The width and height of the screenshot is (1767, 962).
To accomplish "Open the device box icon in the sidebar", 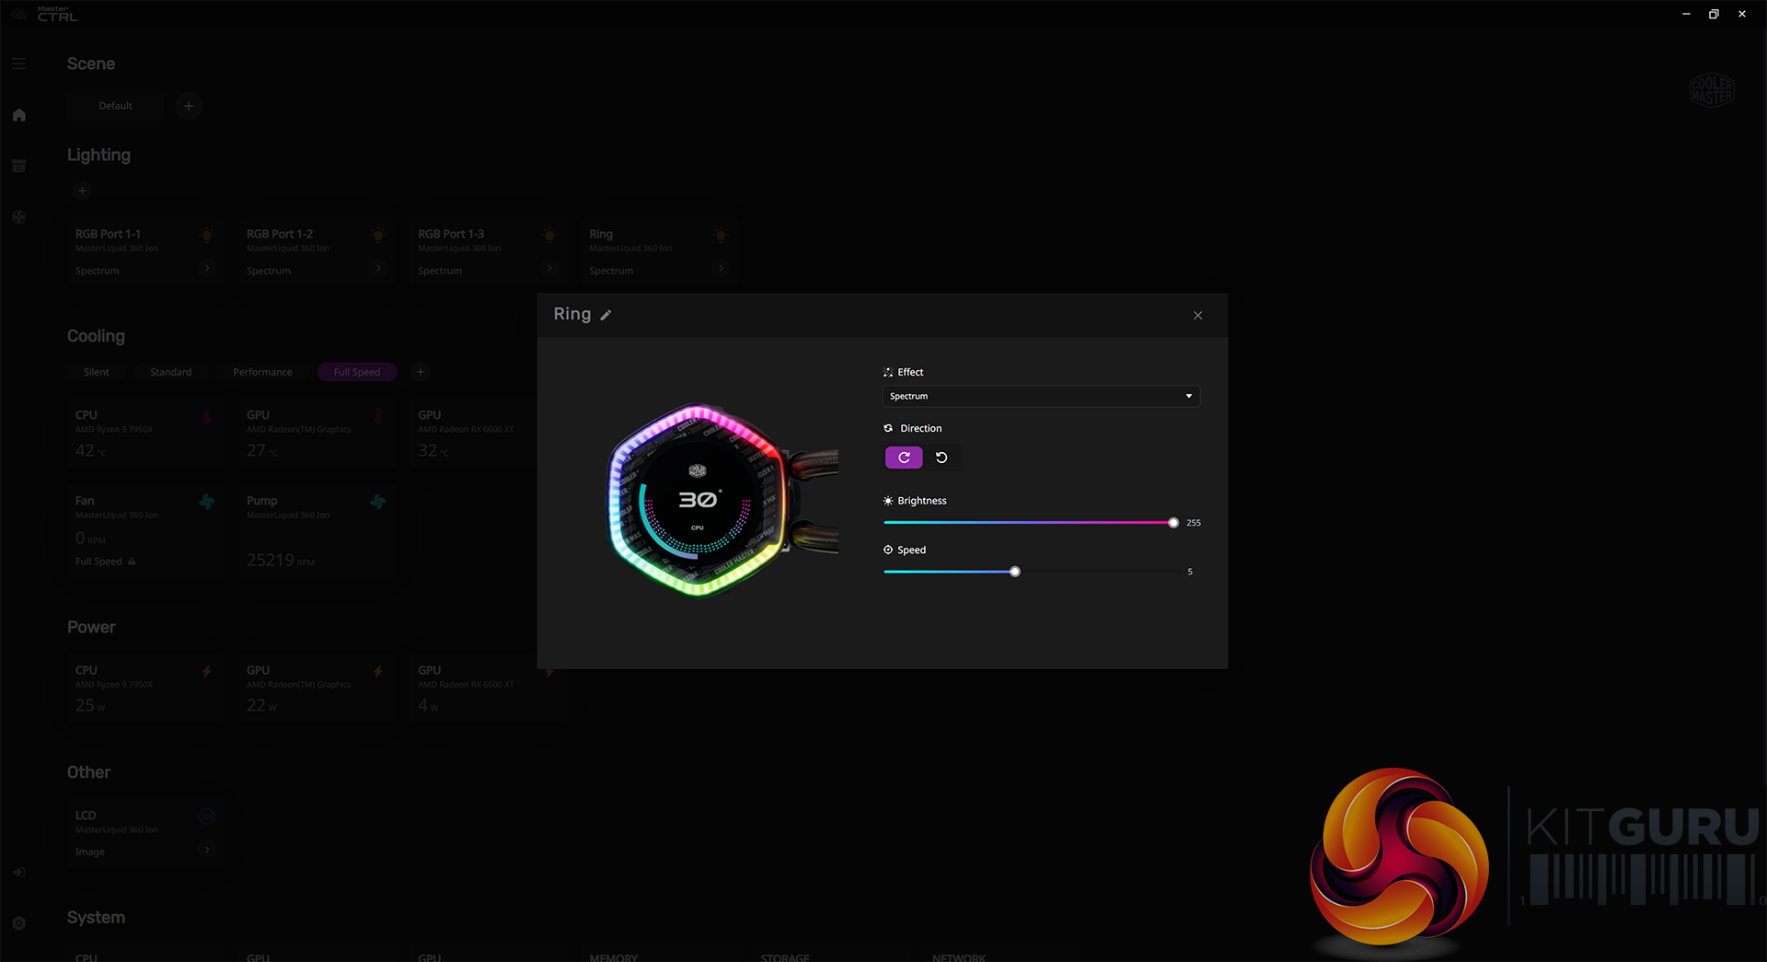I will tap(18, 166).
